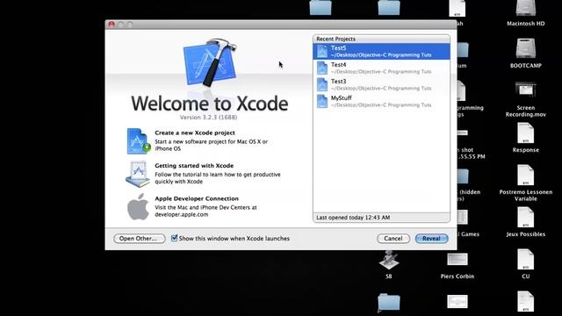Close the Welcome to Xcode window
This screenshot has height=316, width=562.
tap(112, 25)
